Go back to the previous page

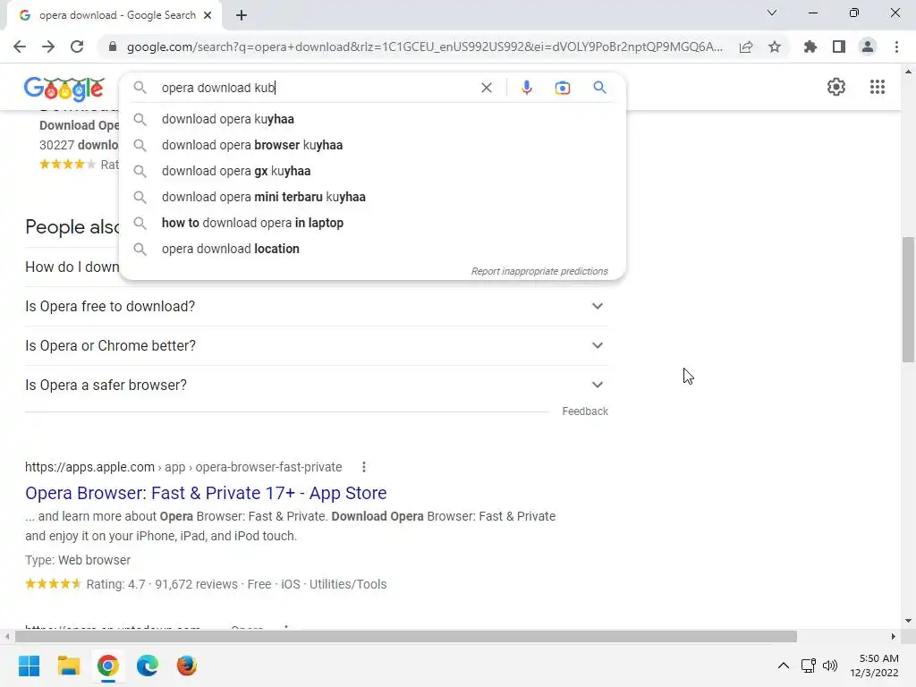click(20, 47)
